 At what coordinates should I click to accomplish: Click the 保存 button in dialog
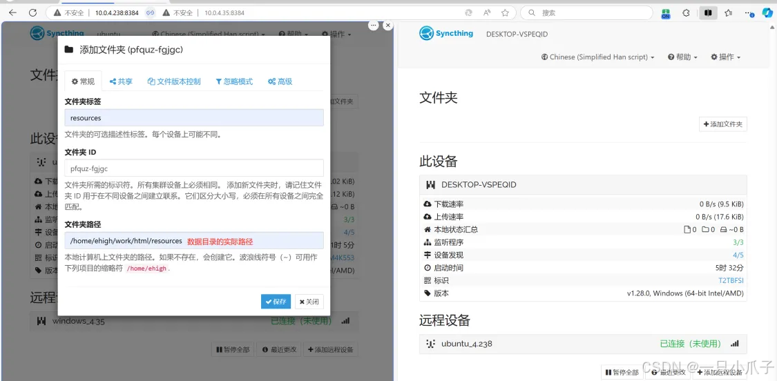(x=276, y=301)
